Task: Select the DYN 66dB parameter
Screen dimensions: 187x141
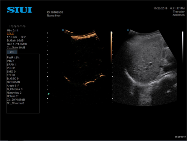Action: click(13, 82)
